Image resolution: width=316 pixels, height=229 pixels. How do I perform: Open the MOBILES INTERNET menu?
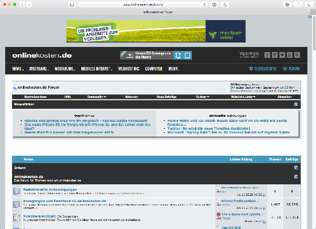(x=97, y=69)
